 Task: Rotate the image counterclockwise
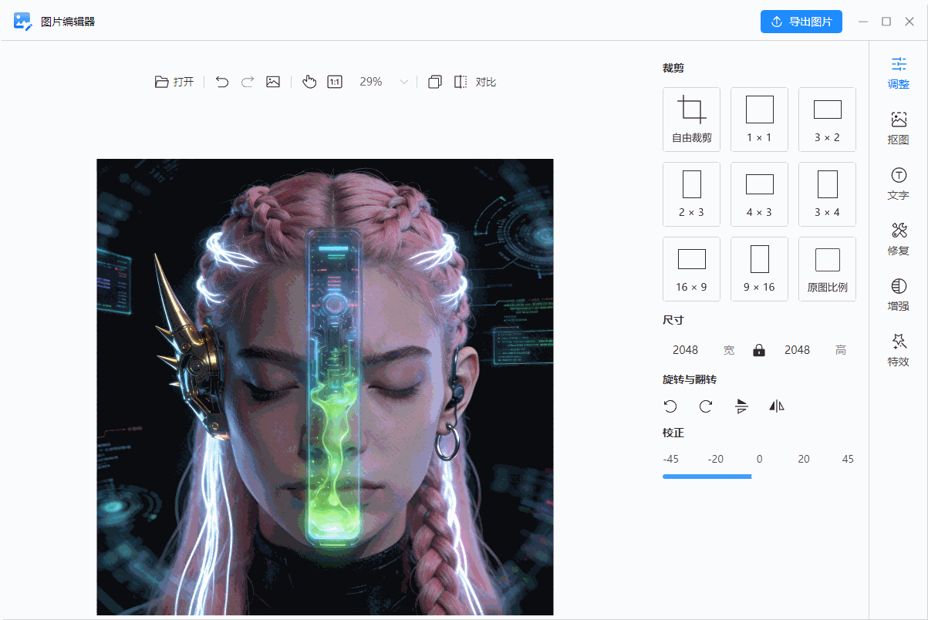(x=670, y=406)
